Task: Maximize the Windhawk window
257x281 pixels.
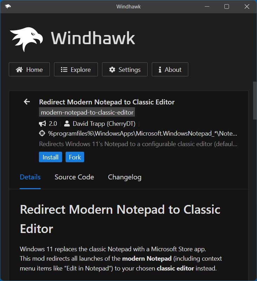Action: tap(226, 7)
